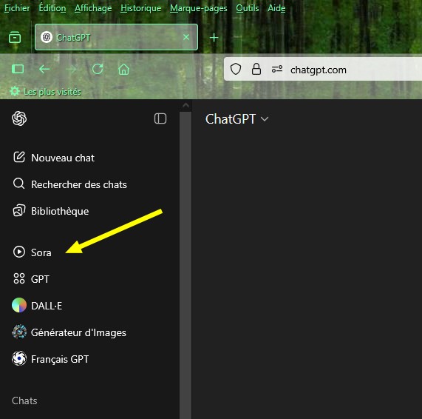Go back to the previous page
The height and width of the screenshot is (419, 422).
pos(44,70)
